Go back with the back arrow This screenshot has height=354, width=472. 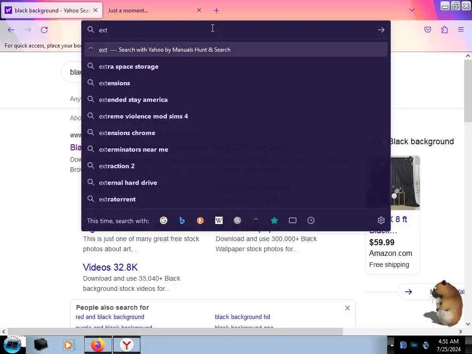[x=11, y=30]
